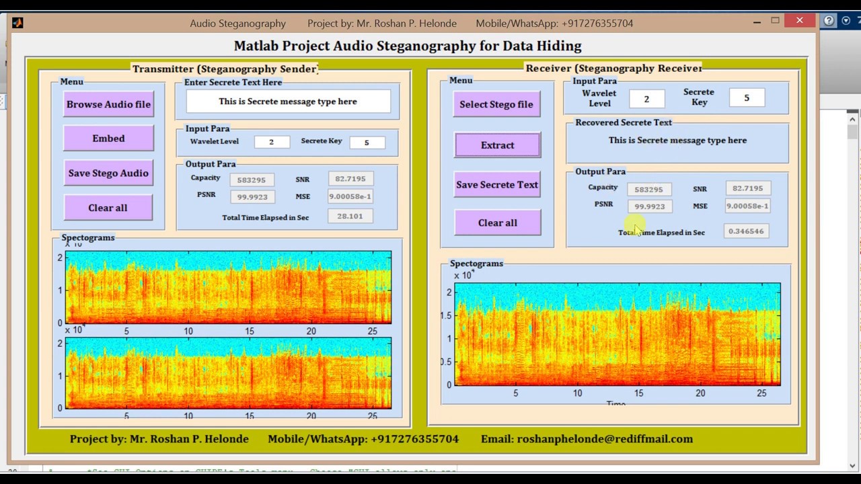Click footer Mobile/WhatsApp number text
The height and width of the screenshot is (484, 861).
pos(363,439)
